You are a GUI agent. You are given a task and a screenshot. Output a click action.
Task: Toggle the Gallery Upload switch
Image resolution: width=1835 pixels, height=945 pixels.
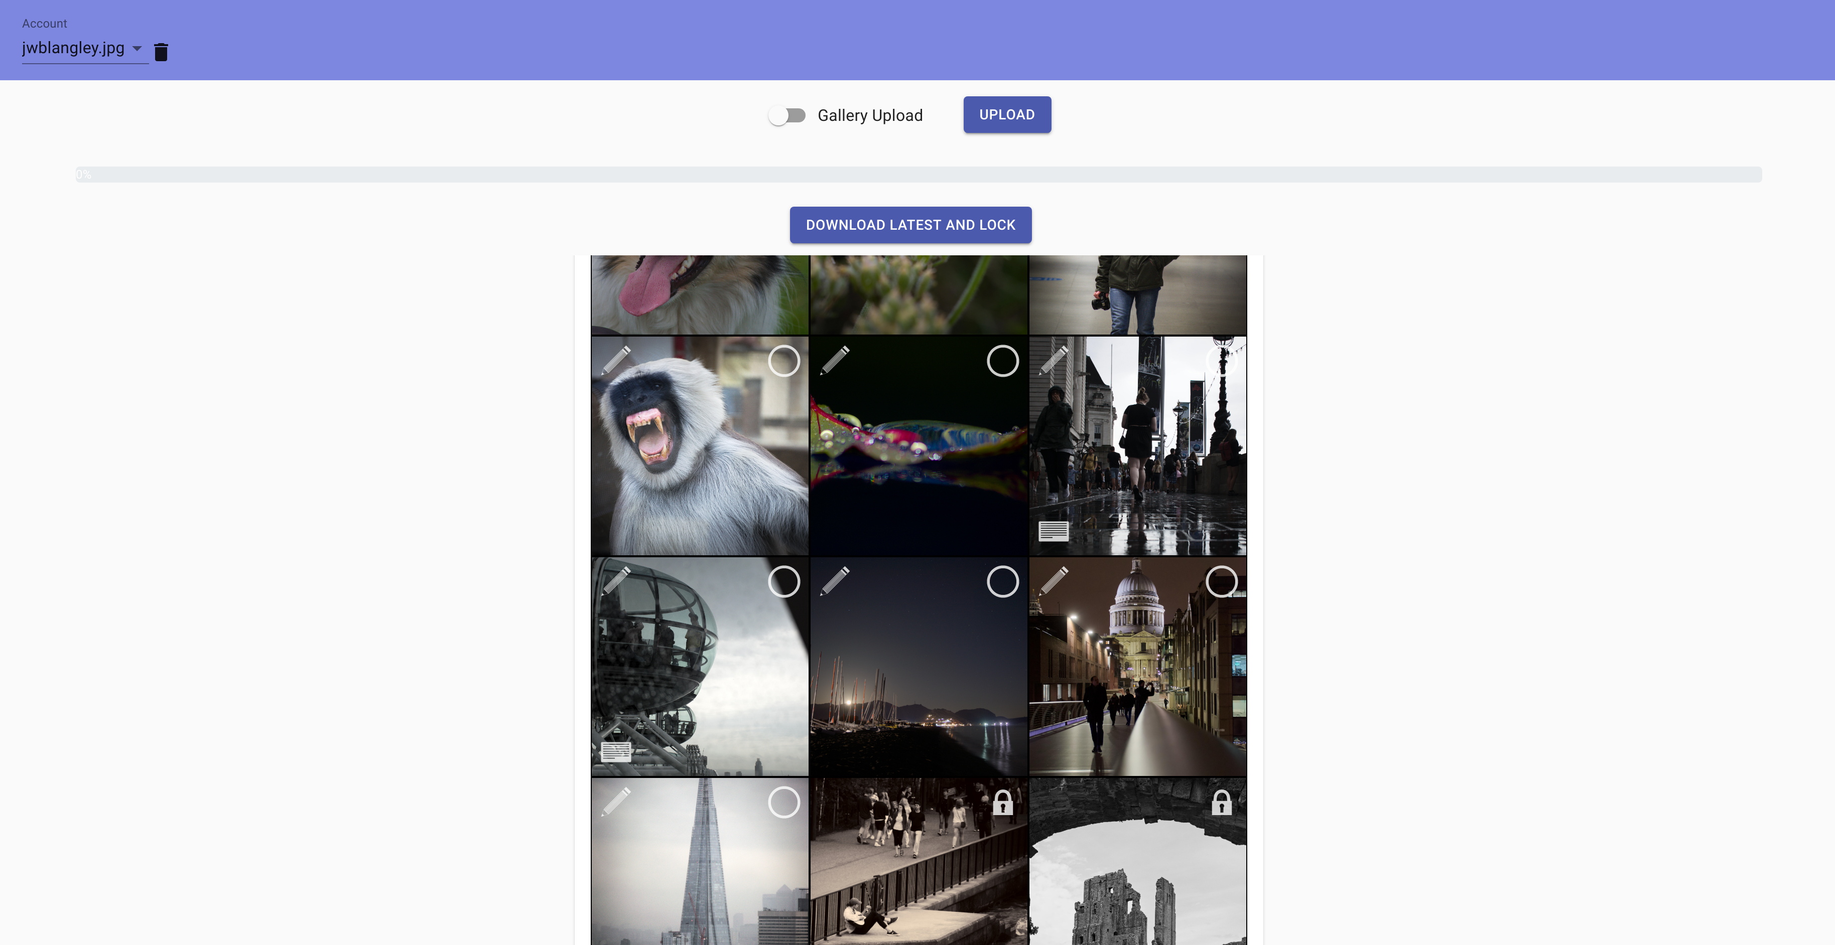tap(787, 115)
